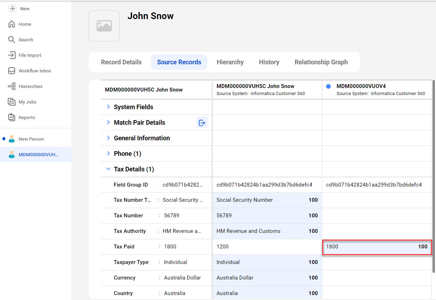Expand the System Fields section
The width and height of the screenshot is (436, 300).
[108, 107]
